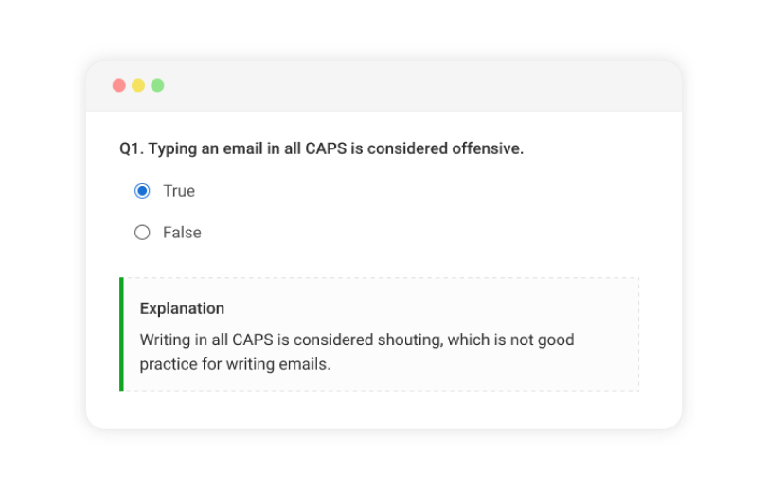Click the word "shouting" in the explanation
Image resolution: width=767 pixels, height=488 pixels.
point(410,340)
